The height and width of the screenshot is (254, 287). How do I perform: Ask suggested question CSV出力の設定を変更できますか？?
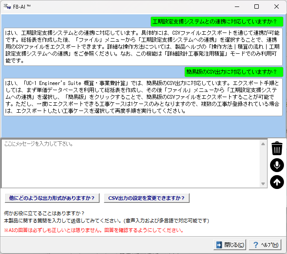tap(146, 198)
